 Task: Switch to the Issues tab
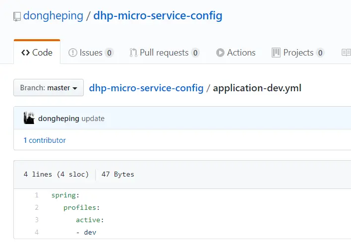click(91, 53)
